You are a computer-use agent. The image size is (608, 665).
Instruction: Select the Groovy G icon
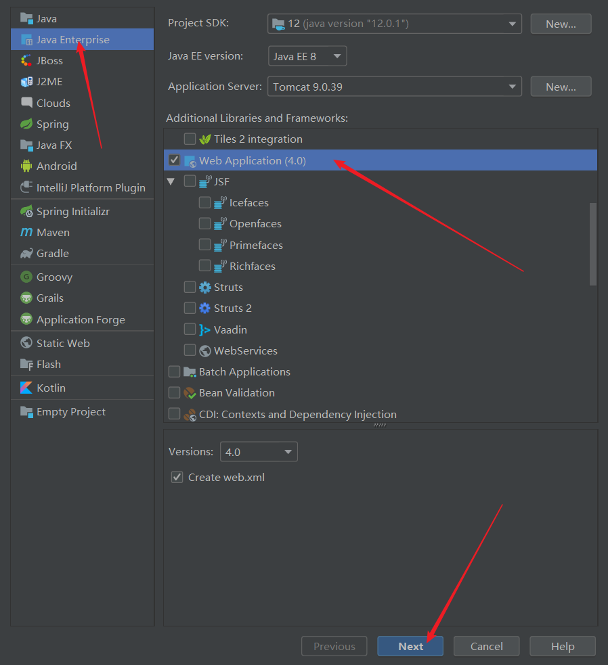(26, 277)
